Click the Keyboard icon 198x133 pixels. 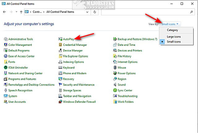point(60,67)
